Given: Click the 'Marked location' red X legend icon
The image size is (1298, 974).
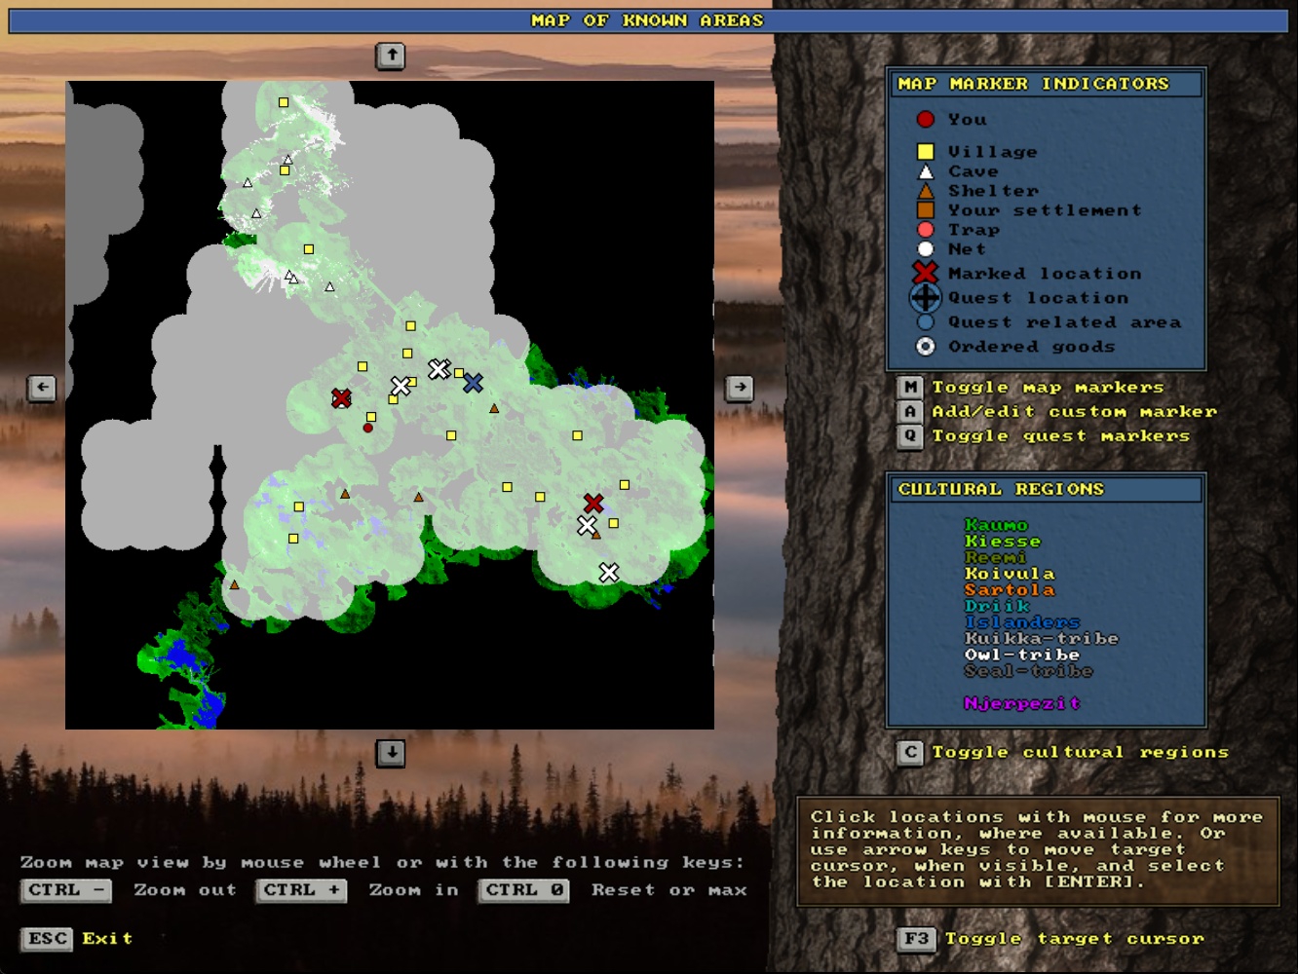Looking at the screenshot, I should (926, 274).
